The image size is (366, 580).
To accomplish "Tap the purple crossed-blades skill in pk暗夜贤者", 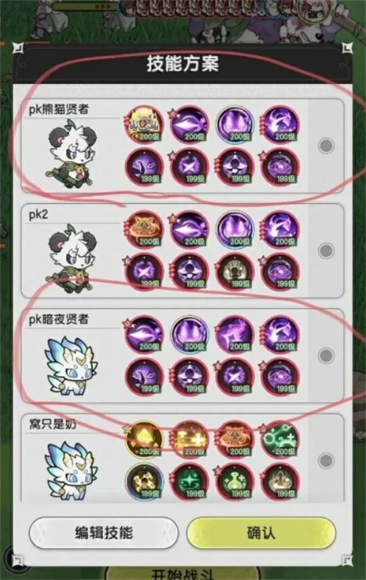I will tap(235, 378).
